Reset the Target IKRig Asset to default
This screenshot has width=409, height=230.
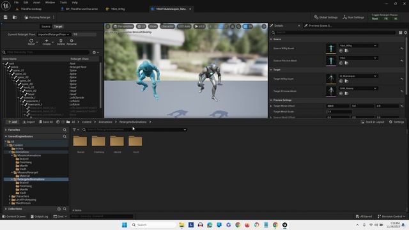(402, 79)
